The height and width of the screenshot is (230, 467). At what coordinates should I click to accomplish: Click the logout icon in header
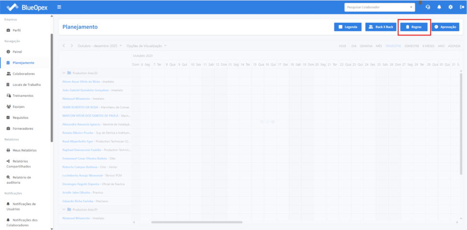(x=462, y=7)
